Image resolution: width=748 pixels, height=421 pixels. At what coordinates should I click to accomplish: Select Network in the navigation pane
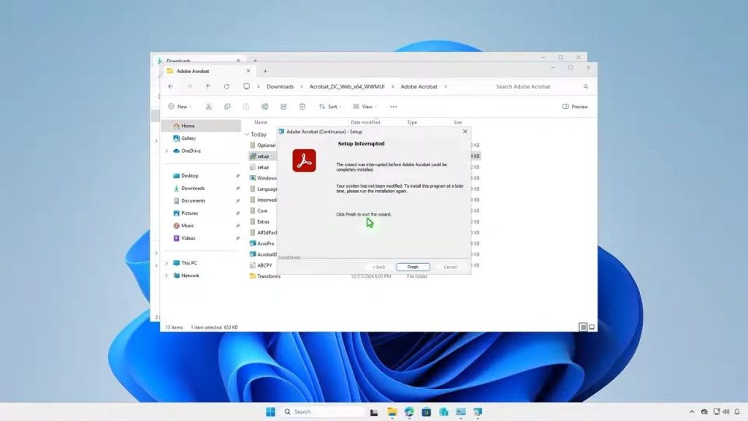click(x=190, y=276)
